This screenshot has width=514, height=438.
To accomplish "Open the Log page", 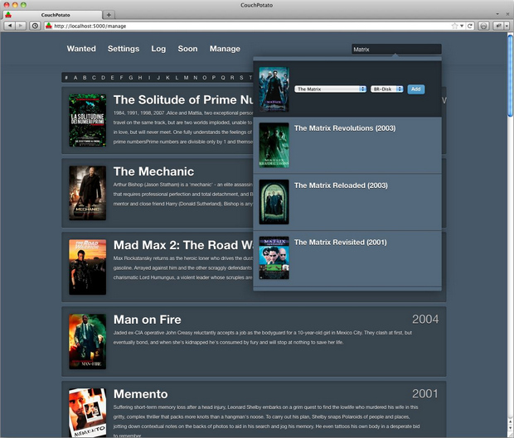I will [158, 49].
